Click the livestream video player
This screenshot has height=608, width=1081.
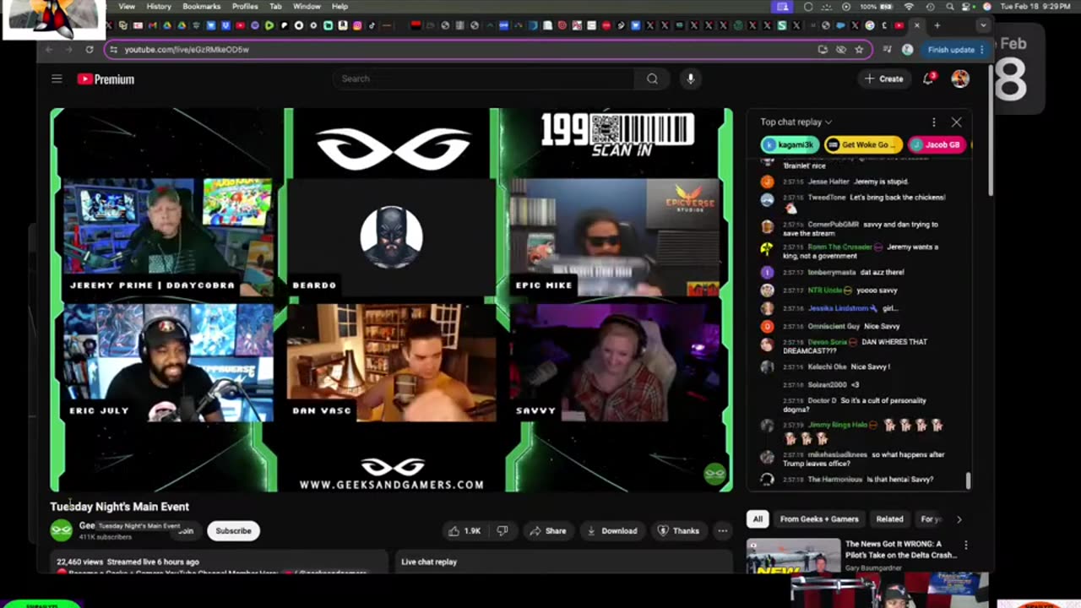tap(391, 300)
